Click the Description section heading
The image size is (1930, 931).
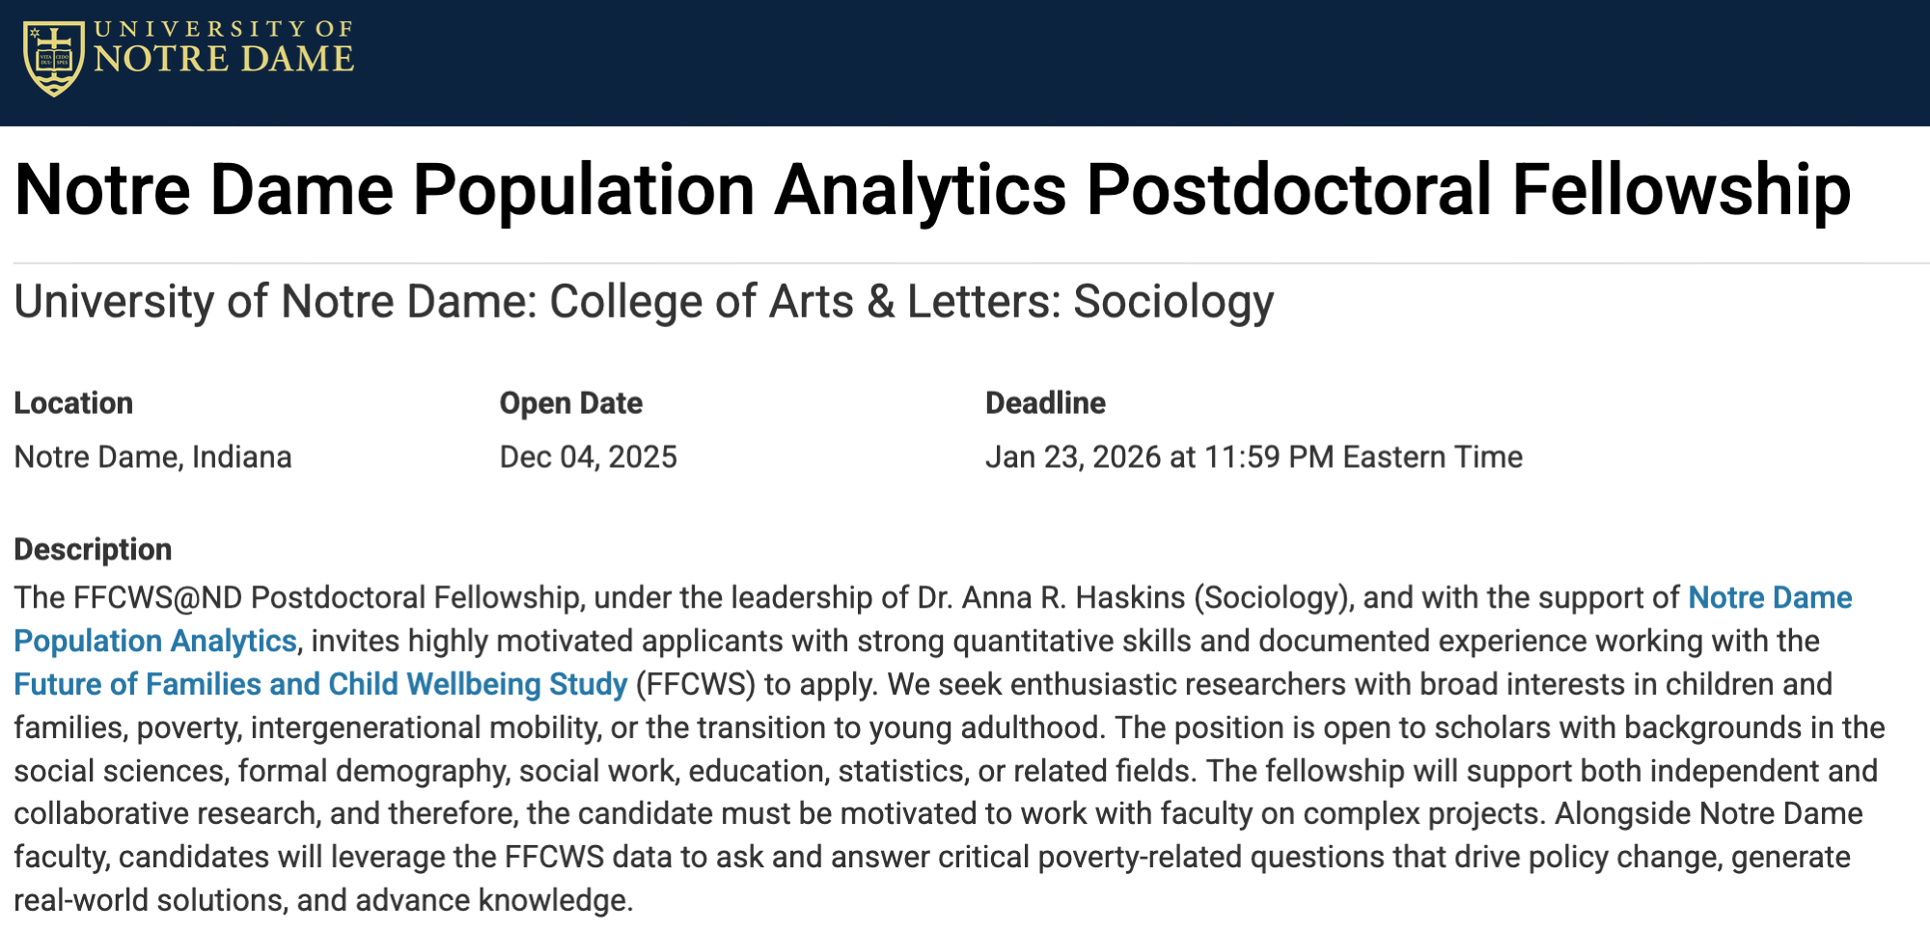click(x=93, y=550)
